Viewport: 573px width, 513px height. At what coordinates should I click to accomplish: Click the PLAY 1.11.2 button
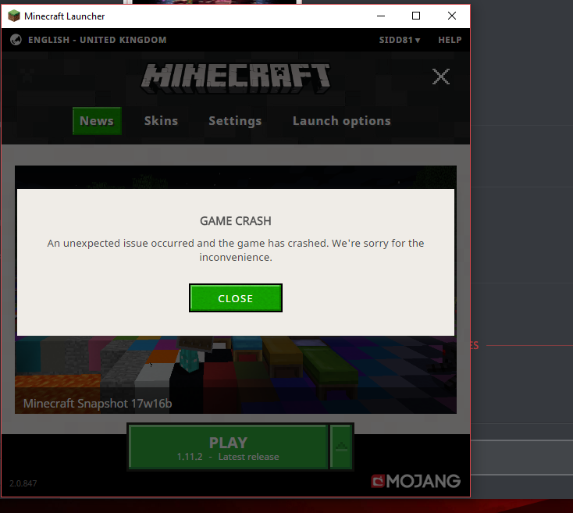point(229,447)
